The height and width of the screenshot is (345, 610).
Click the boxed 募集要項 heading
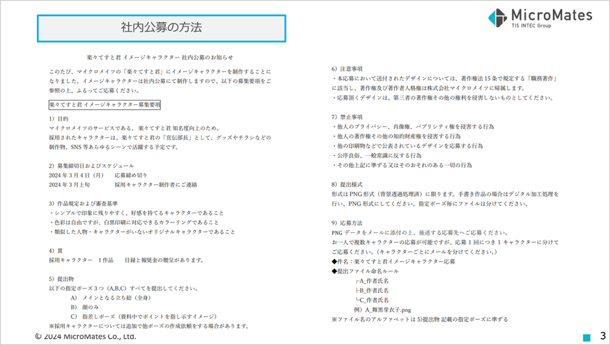point(104,105)
